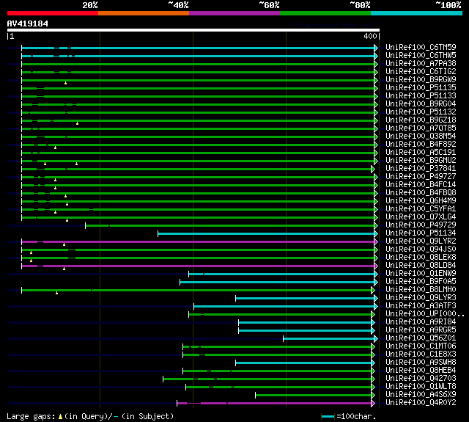Click the cyan alignment bar for UniRef100_Q56Z01
The height and width of the screenshot is (422, 469).
pyautogui.click(x=329, y=339)
